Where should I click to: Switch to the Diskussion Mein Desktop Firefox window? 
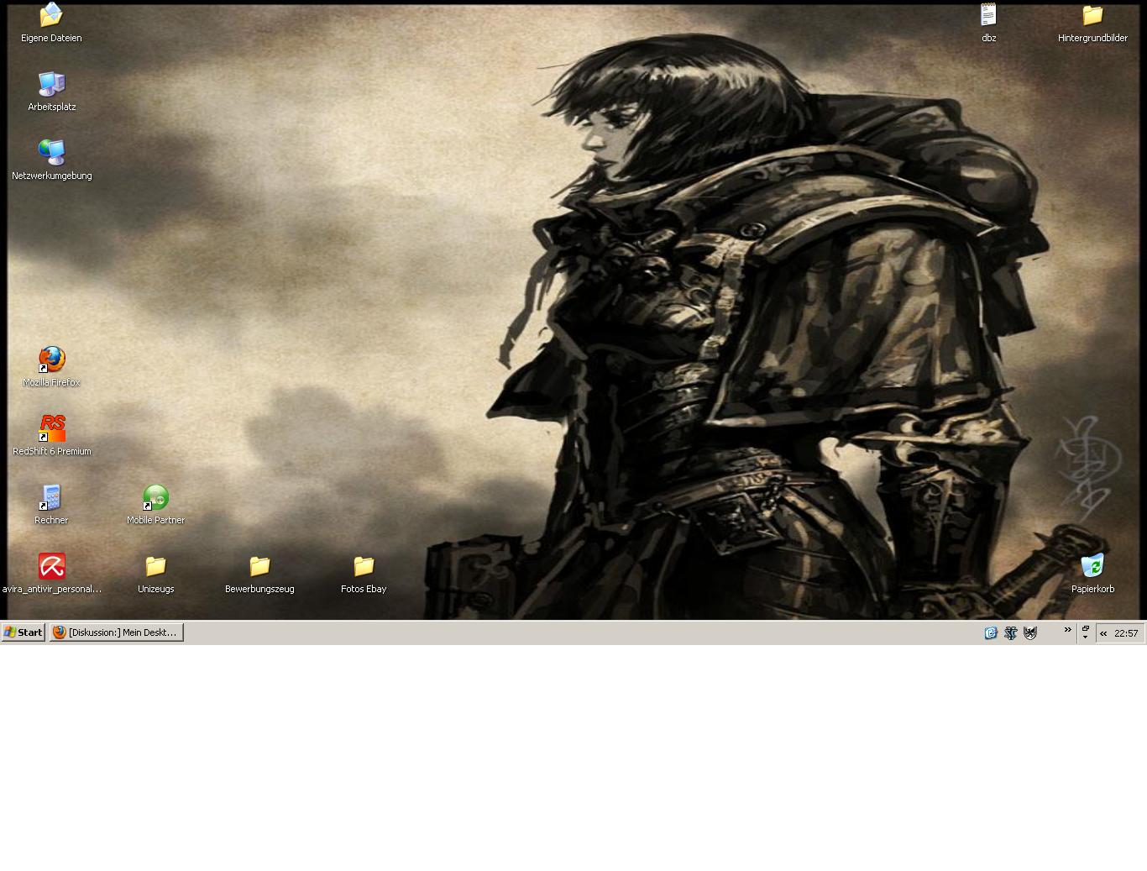[116, 632]
